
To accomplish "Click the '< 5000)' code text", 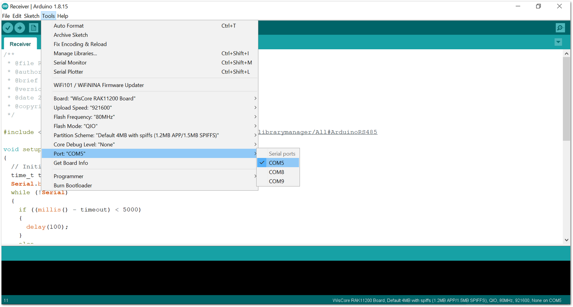I will [128, 210].
